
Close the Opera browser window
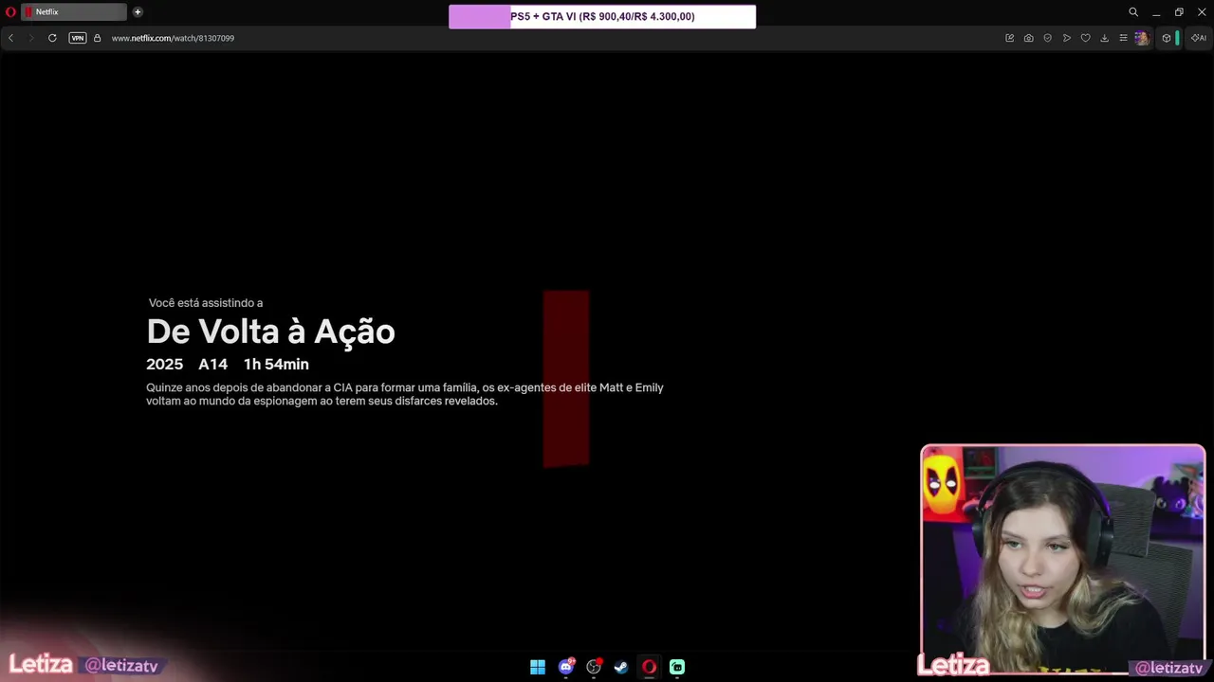click(x=1202, y=12)
